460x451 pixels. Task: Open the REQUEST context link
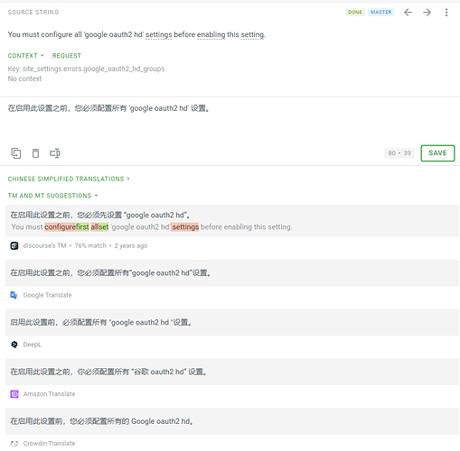[x=67, y=56]
